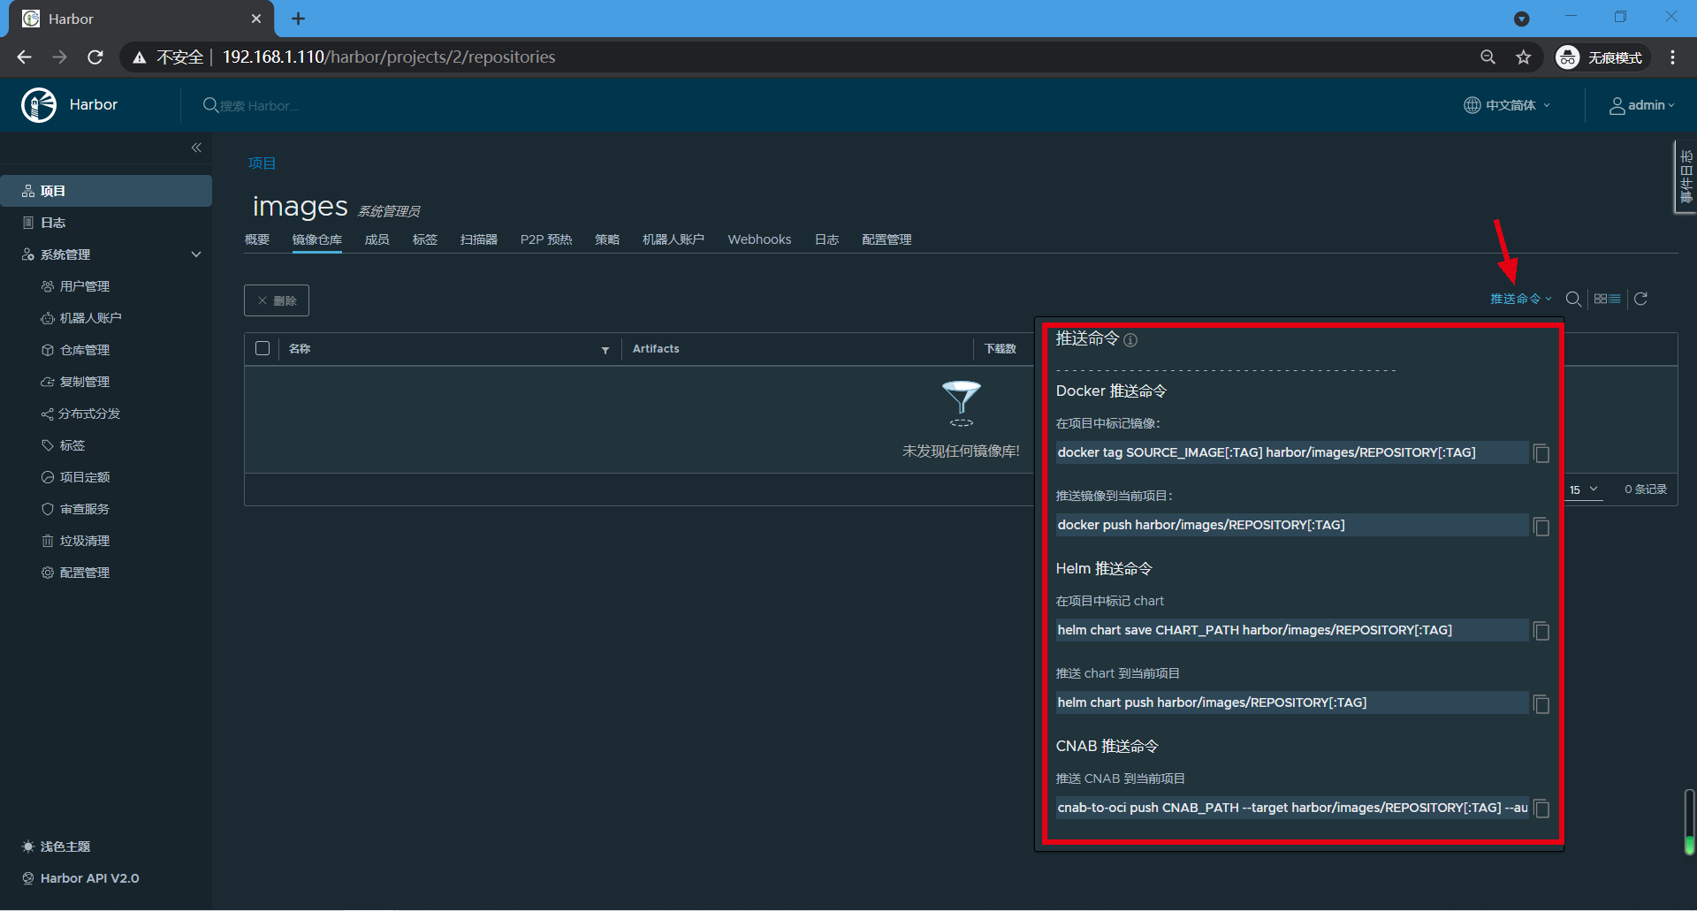
Task: Copy the docker tag command
Action: pos(1541,453)
